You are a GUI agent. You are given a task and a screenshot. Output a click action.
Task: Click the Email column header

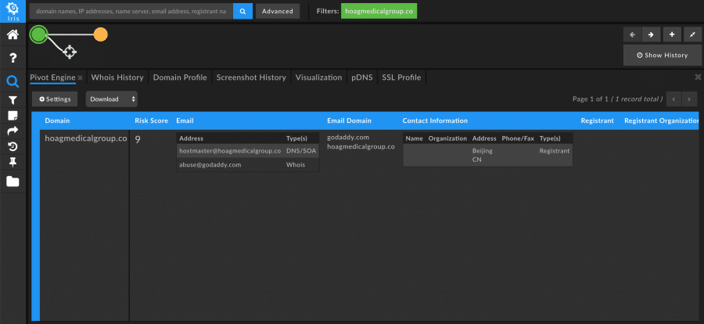click(x=185, y=121)
